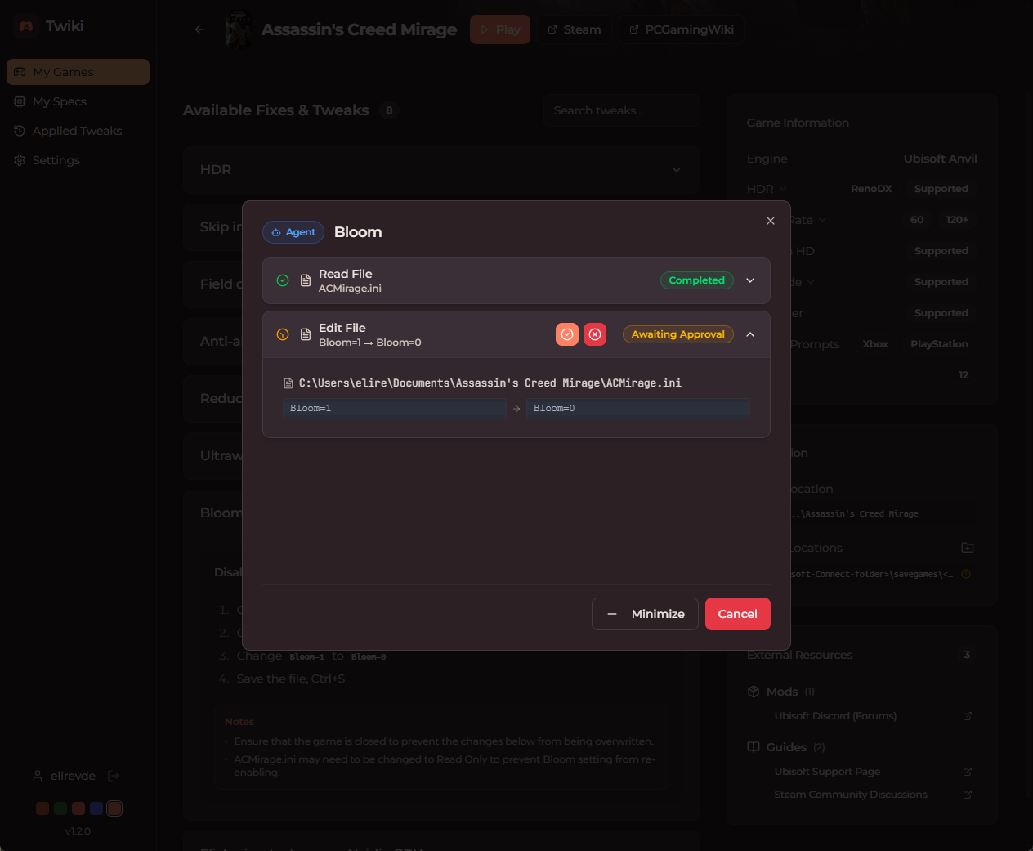Open the HDR dropdown in Game Information
The height and width of the screenshot is (851, 1033).
click(782, 189)
